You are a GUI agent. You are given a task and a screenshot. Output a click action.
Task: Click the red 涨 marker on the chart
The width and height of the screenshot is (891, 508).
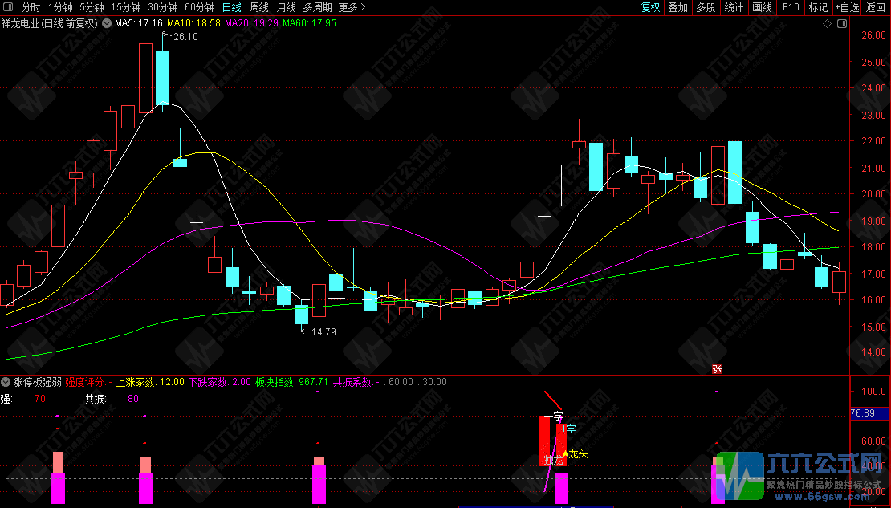717,369
